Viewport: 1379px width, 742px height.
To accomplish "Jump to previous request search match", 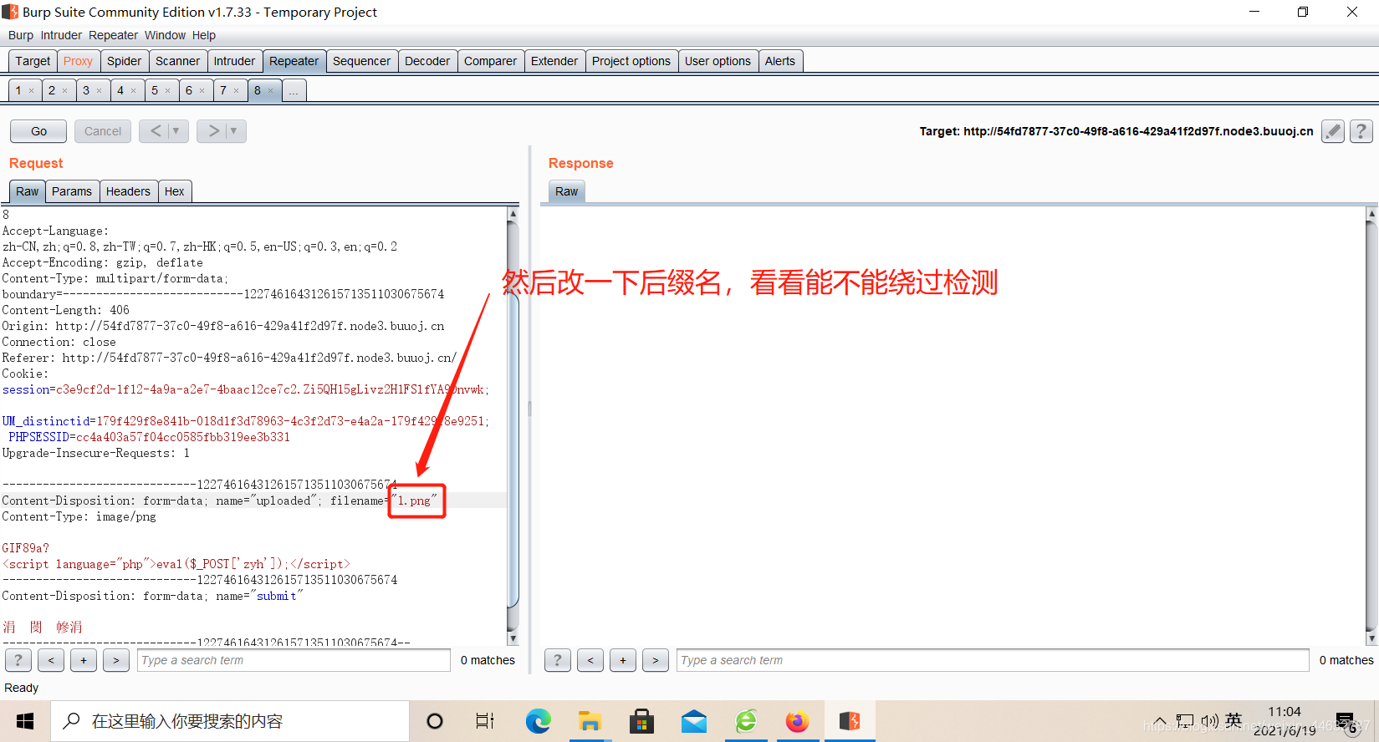I will pos(51,660).
